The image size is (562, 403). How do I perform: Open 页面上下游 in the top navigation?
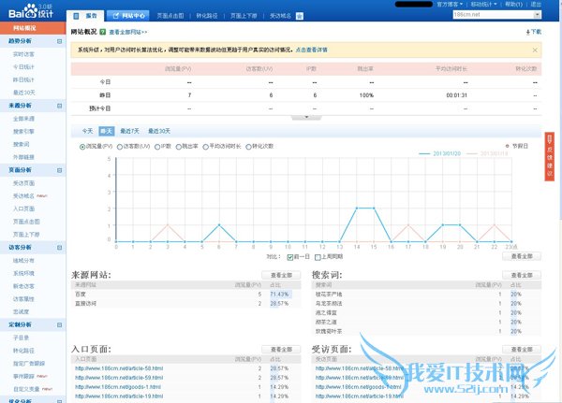point(244,16)
